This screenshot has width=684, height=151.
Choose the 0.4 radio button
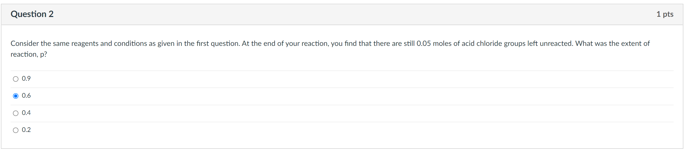tap(16, 113)
